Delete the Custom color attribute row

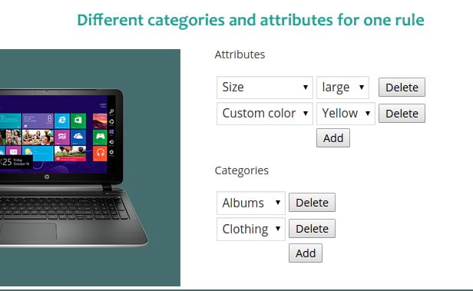(402, 114)
